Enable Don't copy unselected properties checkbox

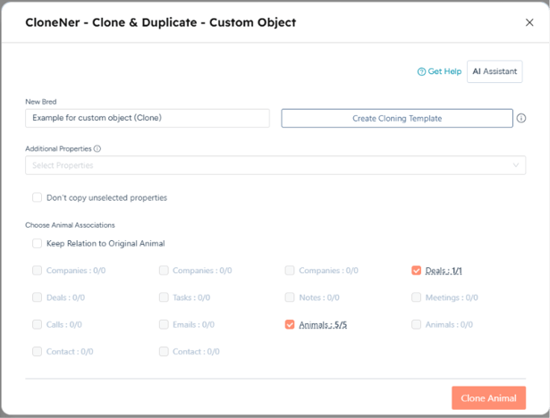coord(37,197)
